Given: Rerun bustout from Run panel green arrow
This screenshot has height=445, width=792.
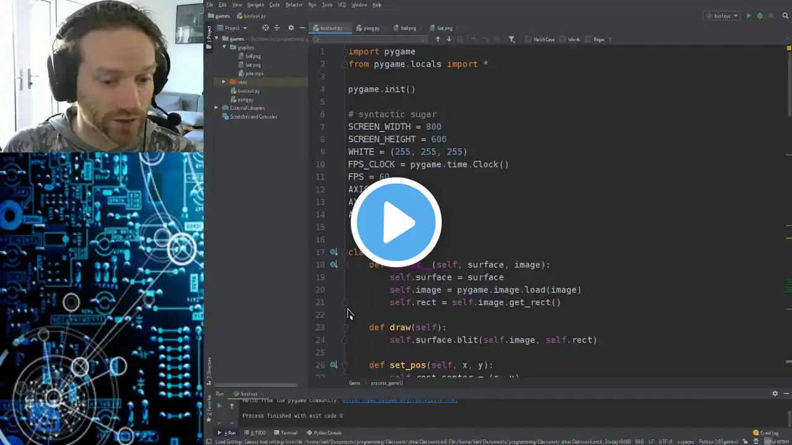Looking at the screenshot, I should (x=219, y=406).
